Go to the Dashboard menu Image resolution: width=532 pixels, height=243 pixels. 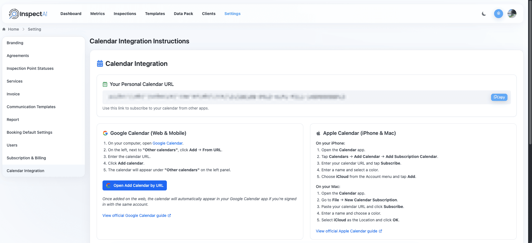pos(71,14)
